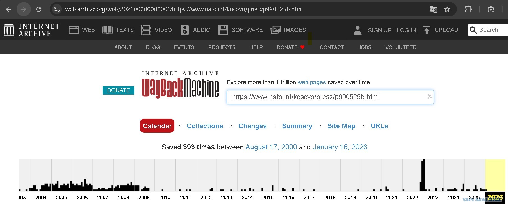Click the browser forward arrow
This screenshot has height=208, width=508.
click(x=24, y=9)
